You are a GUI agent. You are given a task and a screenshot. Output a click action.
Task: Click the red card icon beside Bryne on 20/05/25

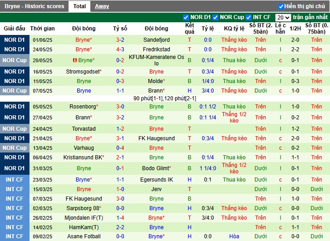pyautogui.click(x=75, y=60)
